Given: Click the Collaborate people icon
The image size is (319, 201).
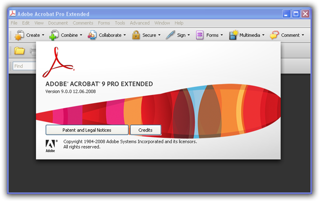Looking at the screenshot, I should (x=92, y=35).
